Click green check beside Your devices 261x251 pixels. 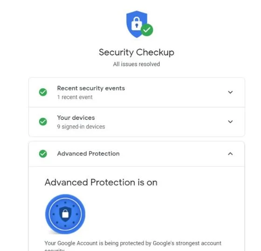[43, 122]
